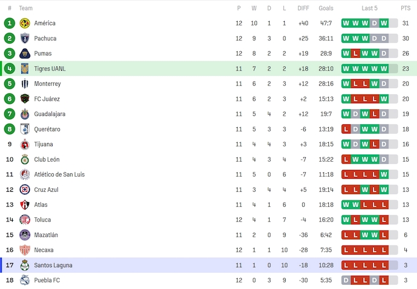417x289 pixels.
Task: Click the Tijuana club badge icon
Action: click(25, 144)
